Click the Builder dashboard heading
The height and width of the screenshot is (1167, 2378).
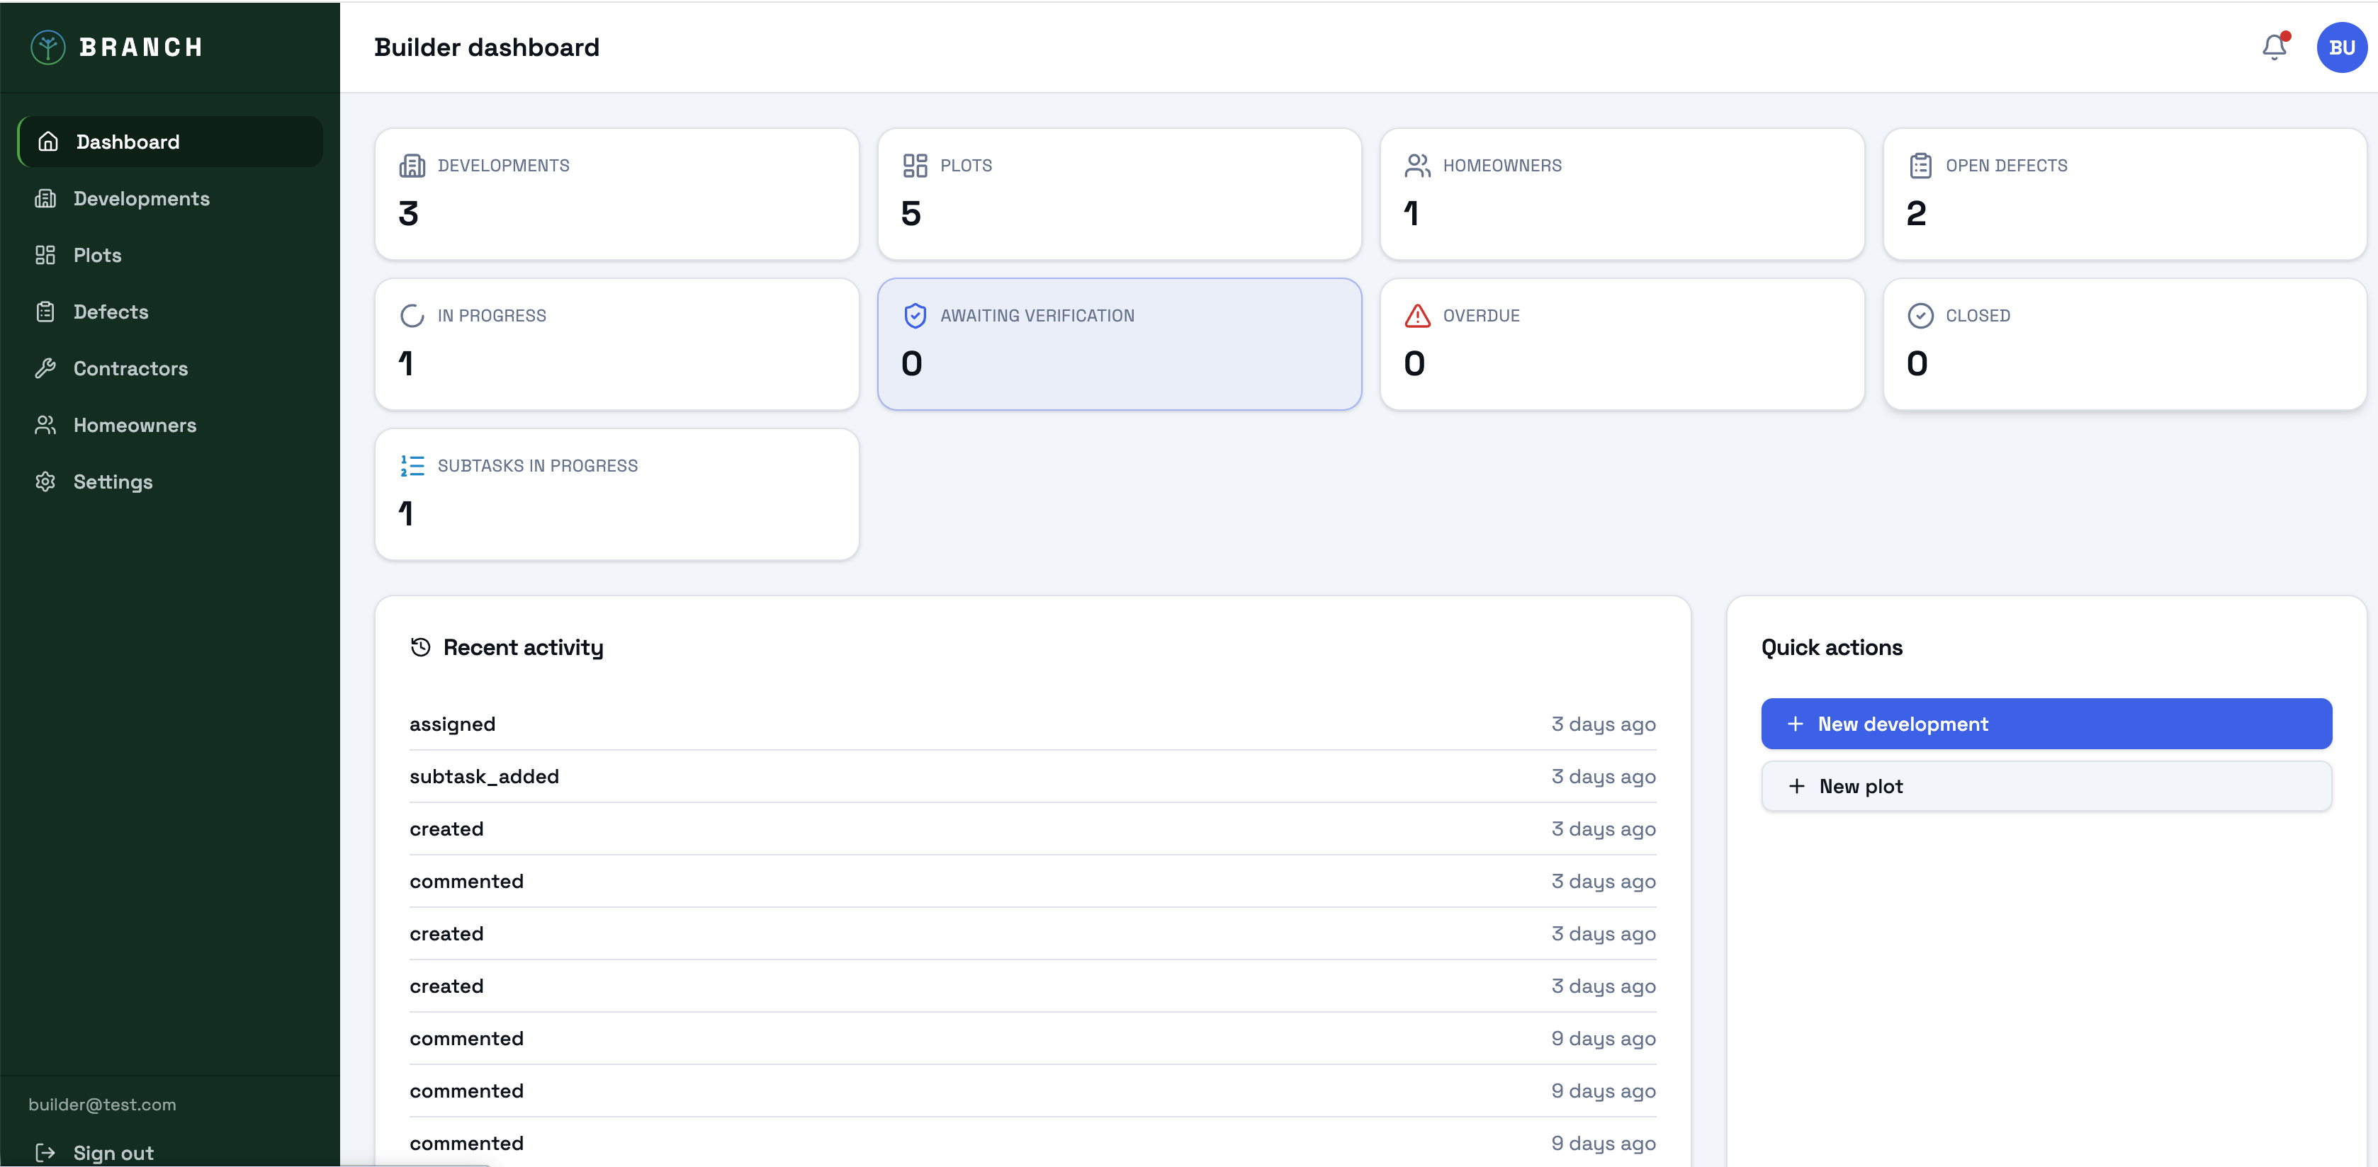[x=487, y=47]
